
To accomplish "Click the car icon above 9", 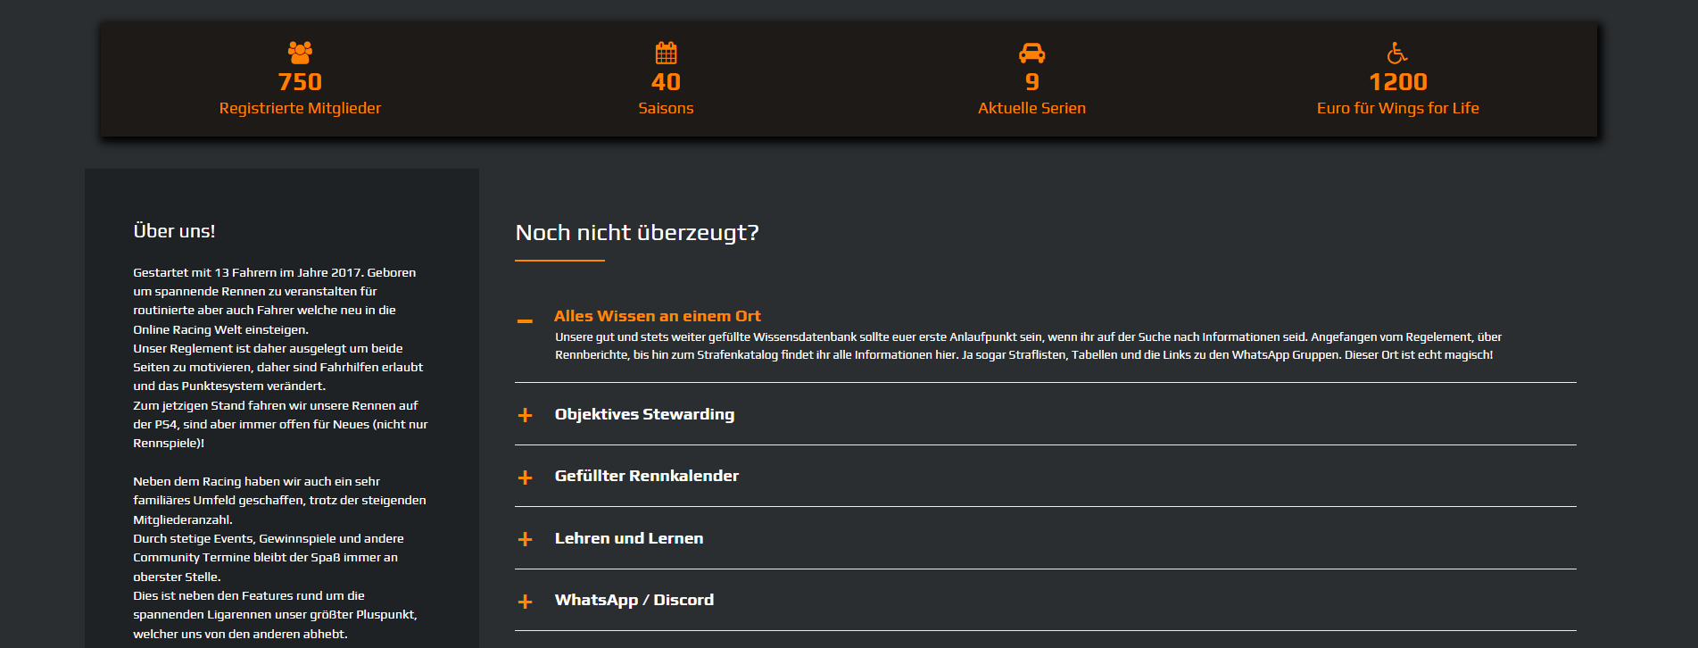I will coord(1031,53).
